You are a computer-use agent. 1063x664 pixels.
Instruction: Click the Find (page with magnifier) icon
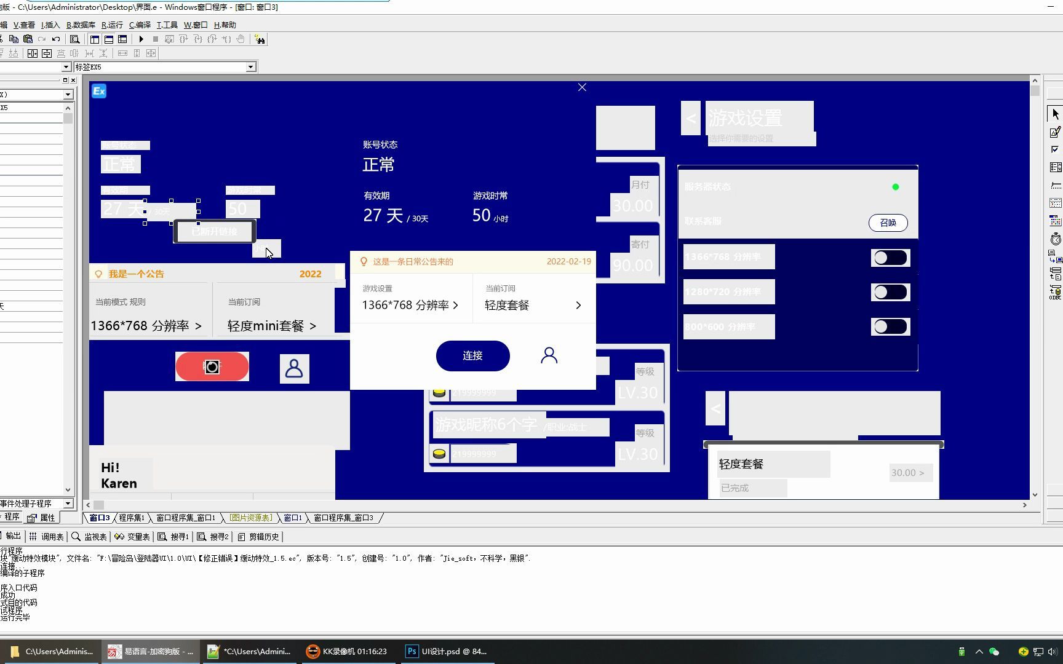(x=74, y=39)
